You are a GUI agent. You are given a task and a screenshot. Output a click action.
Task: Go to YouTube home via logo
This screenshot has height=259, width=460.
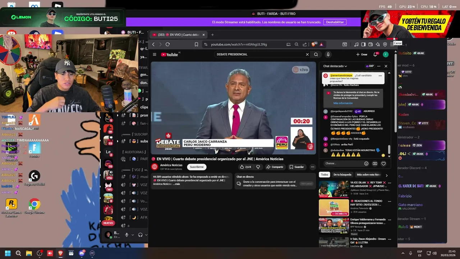tap(170, 55)
